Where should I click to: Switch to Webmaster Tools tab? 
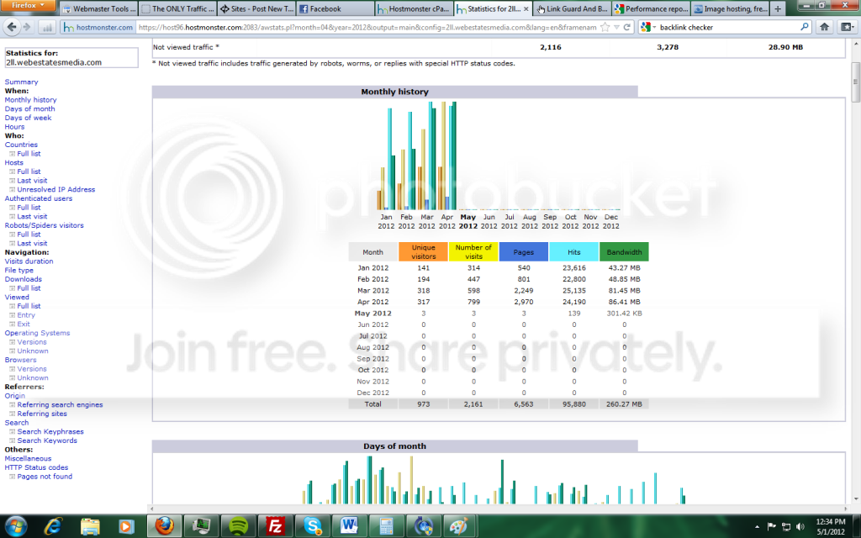pyautogui.click(x=98, y=8)
